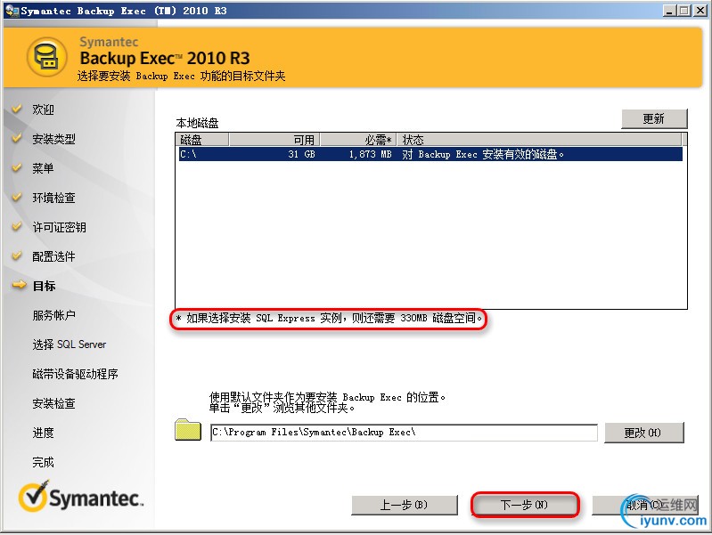Click the SQL Express 330MB note

click(x=329, y=319)
